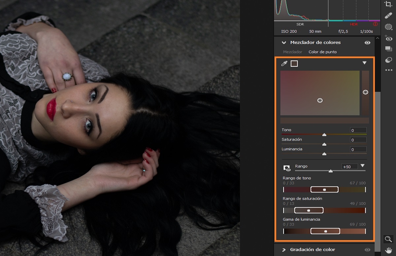Image resolution: width=396 pixels, height=256 pixels.
Task: Toggle visibility of Mezclador de colores panel
Action: click(367, 43)
